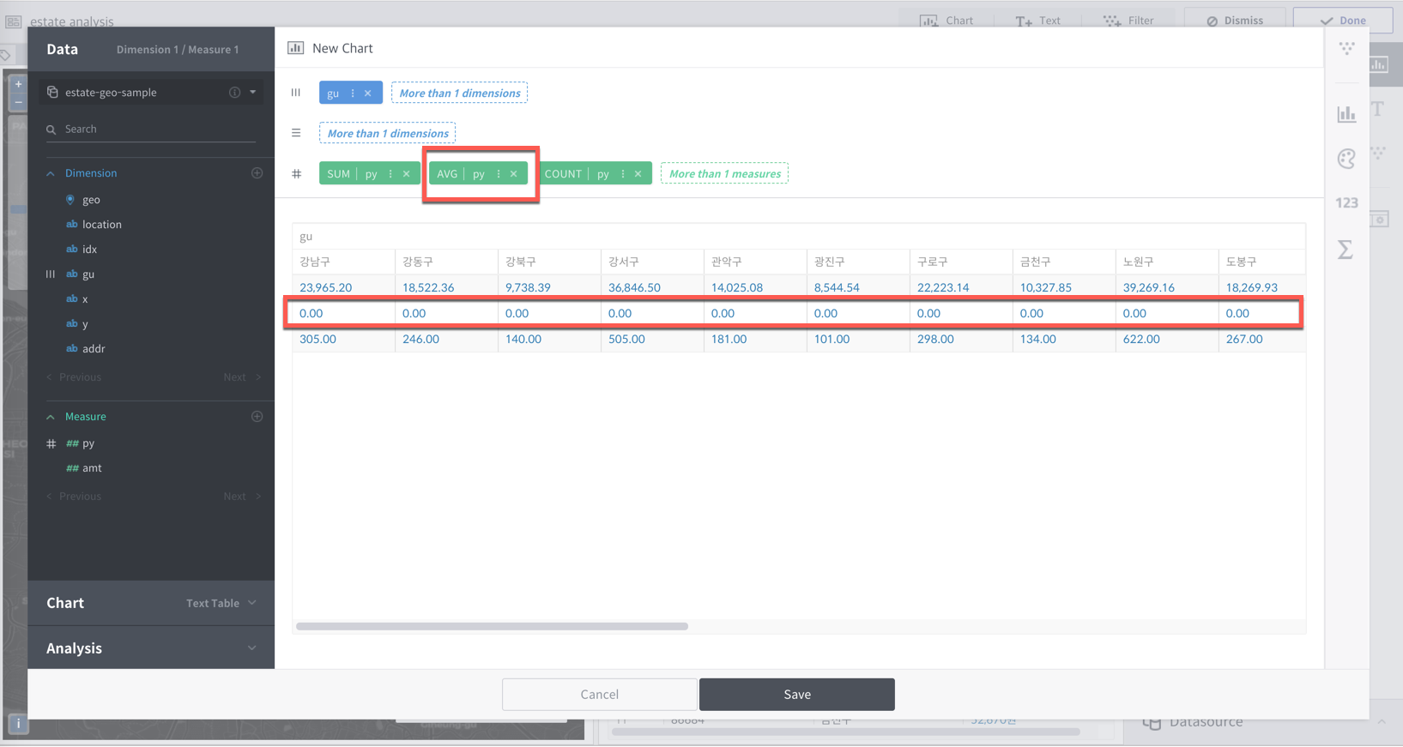Select the x dimension field
Screen dimensions: 1403x747
click(85, 298)
